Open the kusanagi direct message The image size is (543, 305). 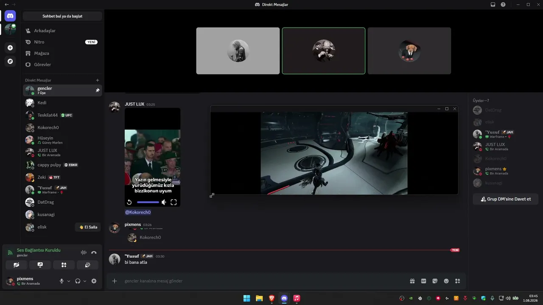[x=62, y=214]
